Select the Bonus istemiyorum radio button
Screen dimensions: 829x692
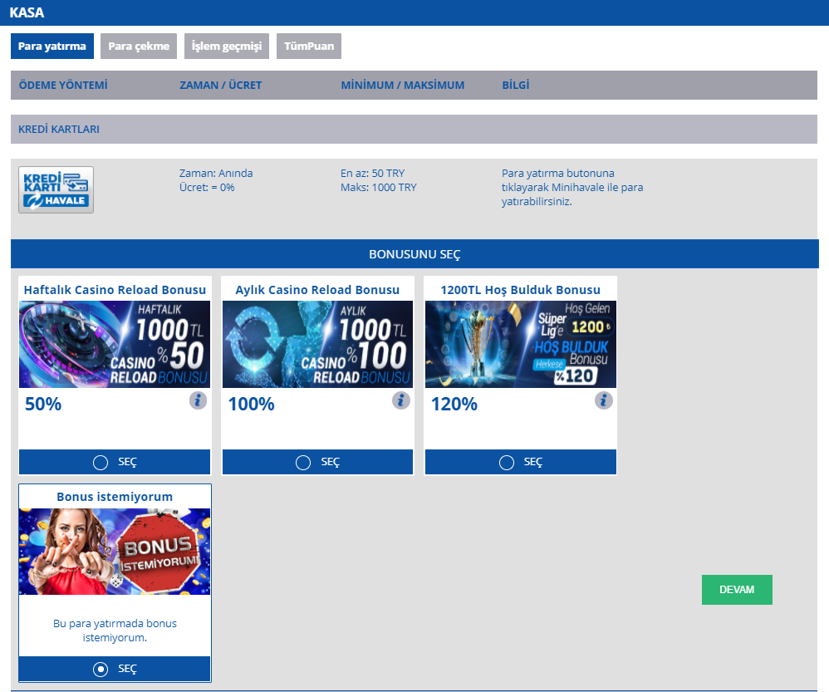click(x=101, y=669)
